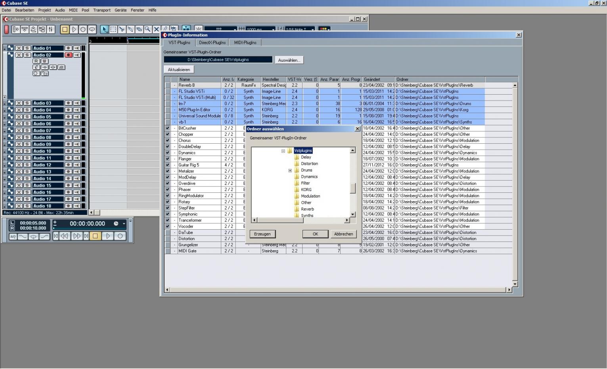Collapse the Vstplugins folder tree node
Screen dimensions: 607x369
coord(283,151)
